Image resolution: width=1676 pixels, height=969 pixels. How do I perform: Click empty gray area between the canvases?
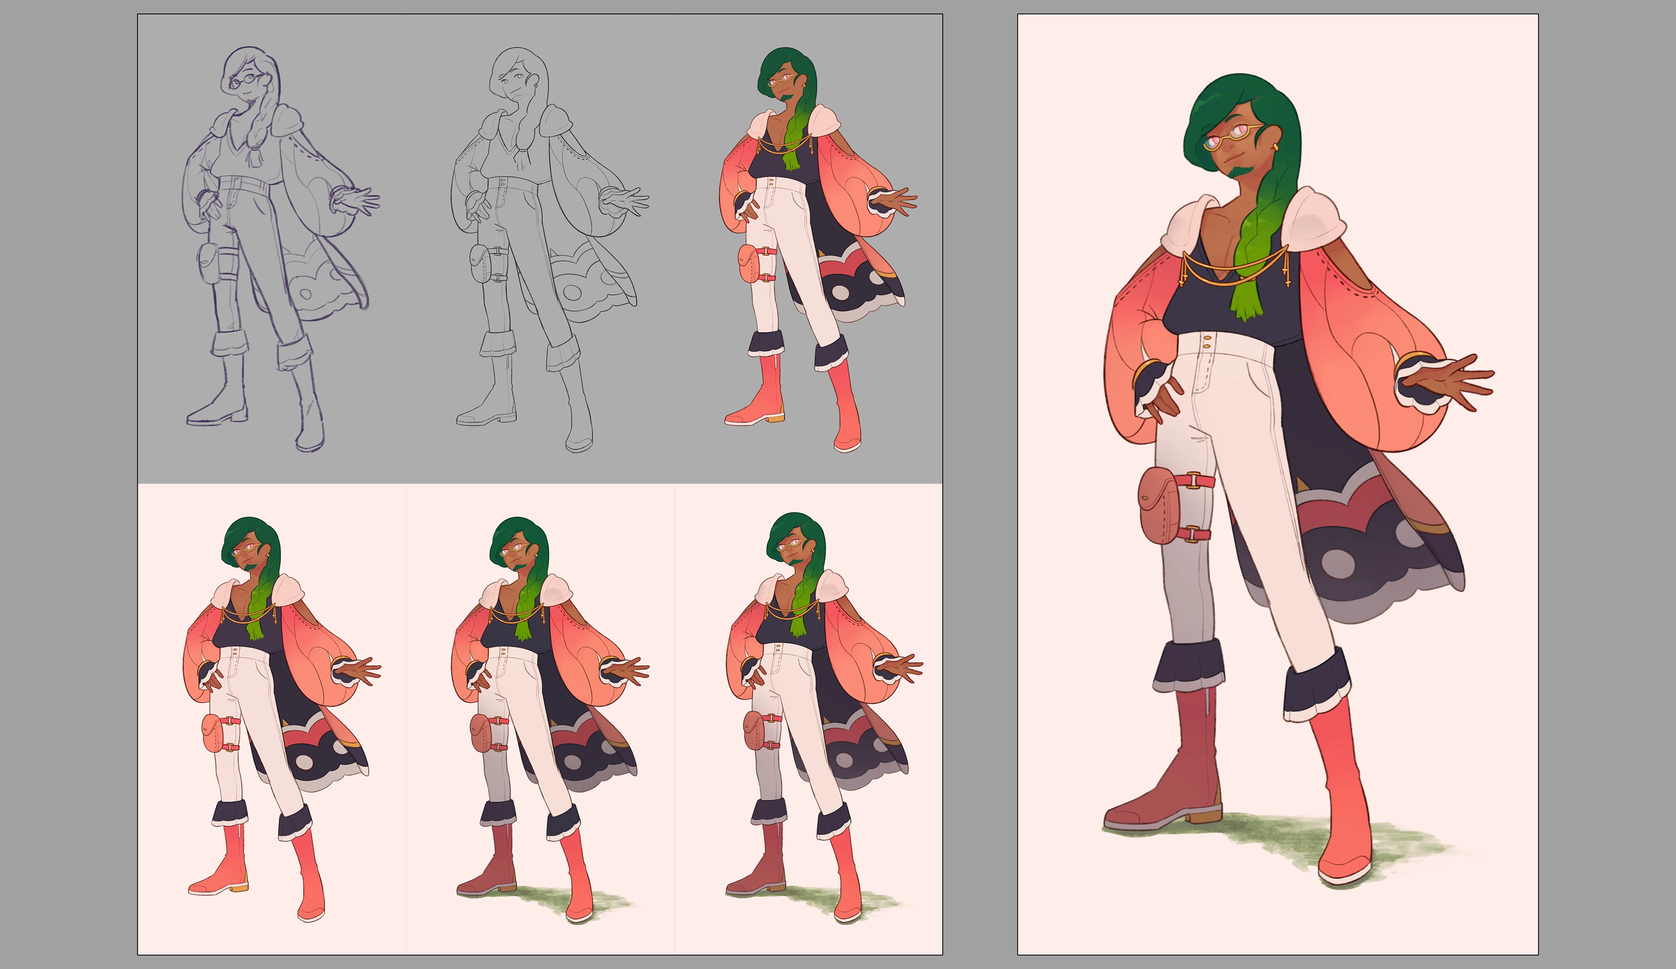[x=980, y=484]
